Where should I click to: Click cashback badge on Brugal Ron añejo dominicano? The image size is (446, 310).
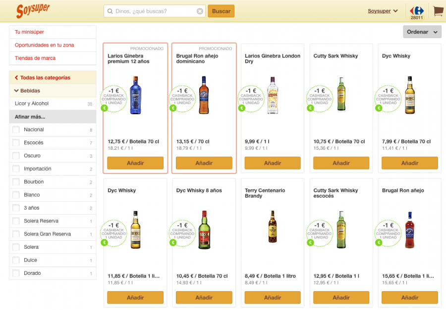tap(182, 98)
